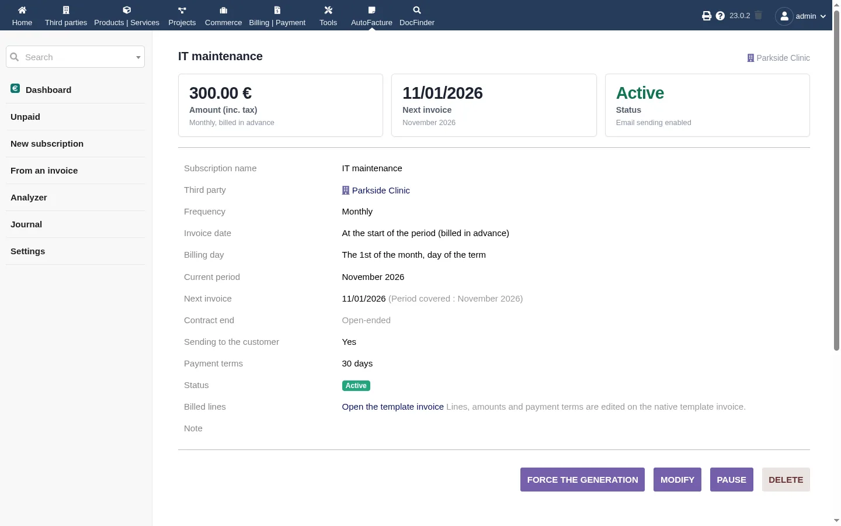
Task: Open the Billing | Payment invoice icon
Action: [x=277, y=10]
